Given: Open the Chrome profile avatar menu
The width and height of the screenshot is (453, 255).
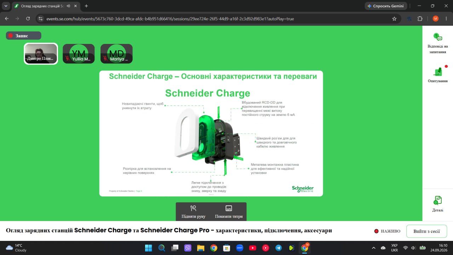Looking at the screenshot, I should point(436,19).
